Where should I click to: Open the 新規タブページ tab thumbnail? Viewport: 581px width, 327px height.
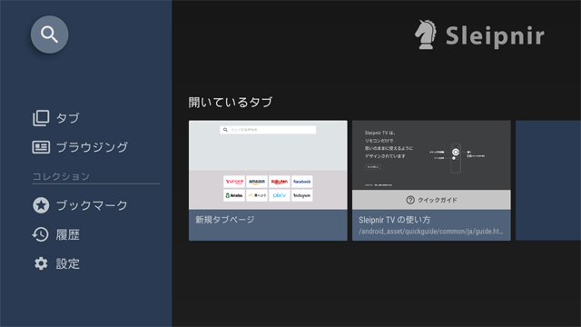[x=268, y=164]
